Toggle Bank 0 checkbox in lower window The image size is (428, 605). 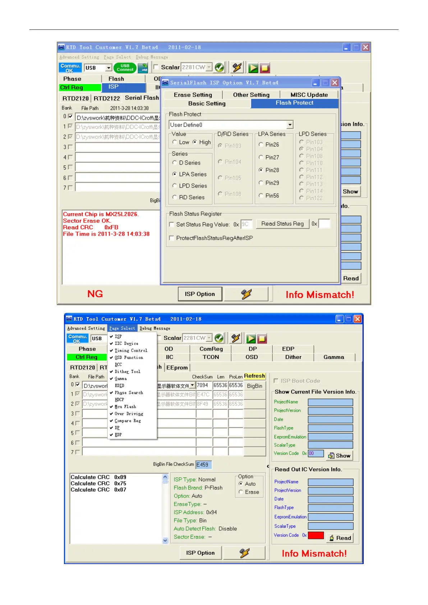coord(78,385)
